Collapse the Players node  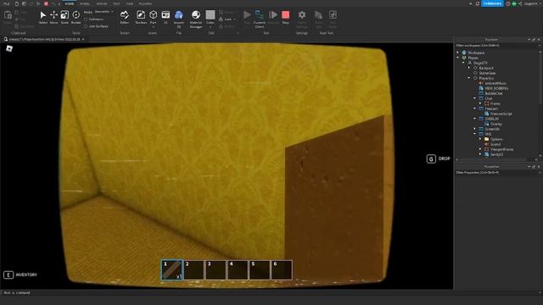[458, 58]
